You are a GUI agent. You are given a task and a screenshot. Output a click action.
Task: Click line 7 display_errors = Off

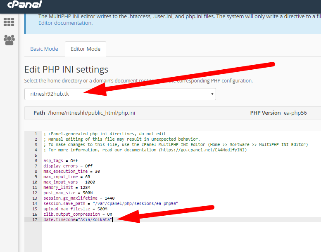click(68, 166)
